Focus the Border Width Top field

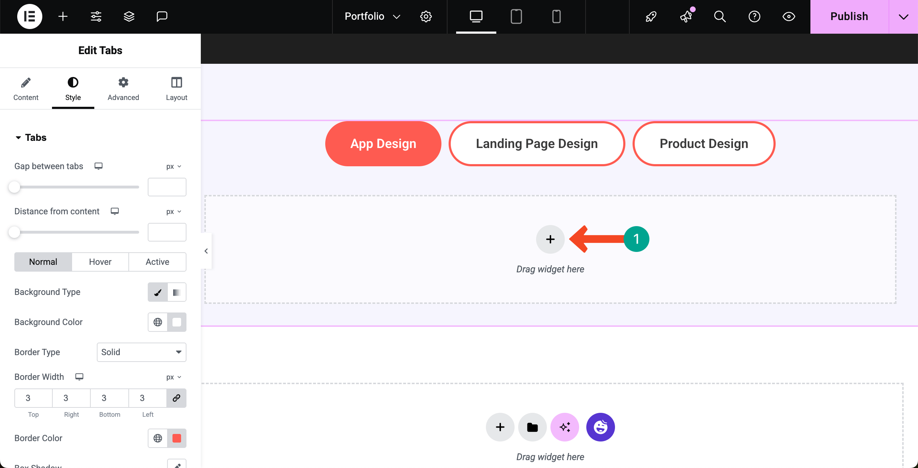[x=33, y=398]
